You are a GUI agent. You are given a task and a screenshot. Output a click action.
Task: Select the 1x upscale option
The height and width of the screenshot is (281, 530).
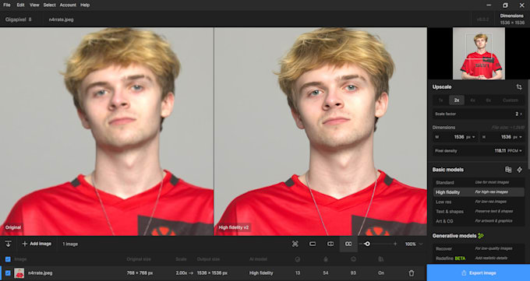[441, 100]
